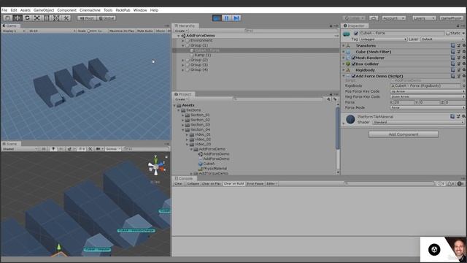Select the Rotate tool in toolbar

(27, 18)
